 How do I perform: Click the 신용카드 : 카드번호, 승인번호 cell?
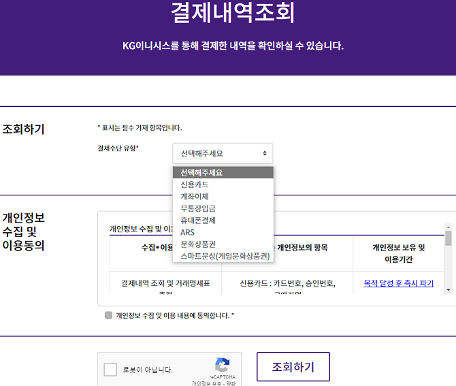coord(287,283)
